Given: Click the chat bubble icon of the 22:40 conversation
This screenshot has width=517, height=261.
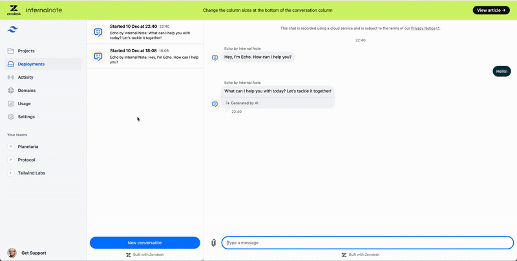Looking at the screenshot, I should (x=98, y=32).
